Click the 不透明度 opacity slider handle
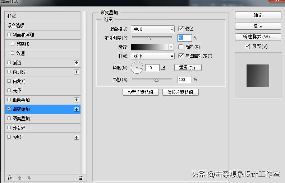Screen dimensions: 285x183 (149, 38)
